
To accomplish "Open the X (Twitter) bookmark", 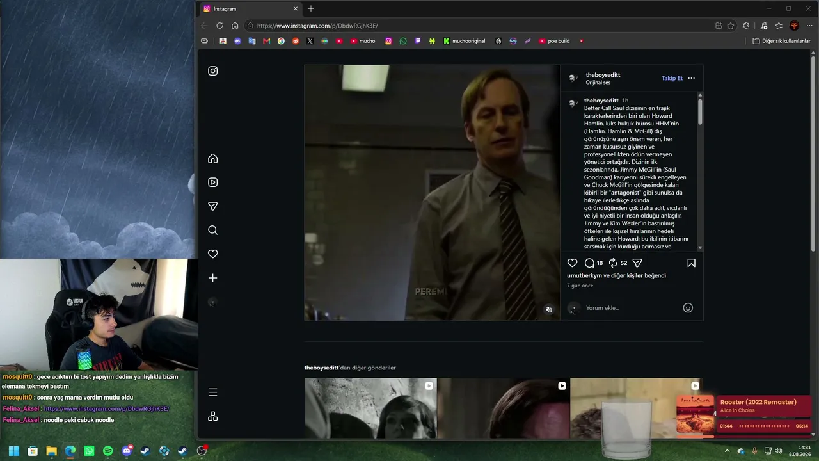I will 310,41.
